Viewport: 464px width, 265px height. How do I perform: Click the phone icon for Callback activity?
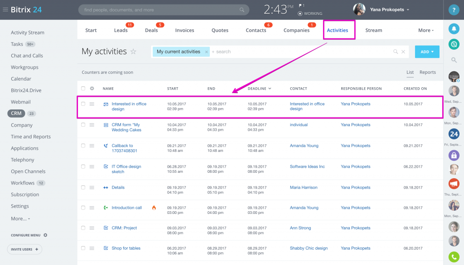(106, 146)
